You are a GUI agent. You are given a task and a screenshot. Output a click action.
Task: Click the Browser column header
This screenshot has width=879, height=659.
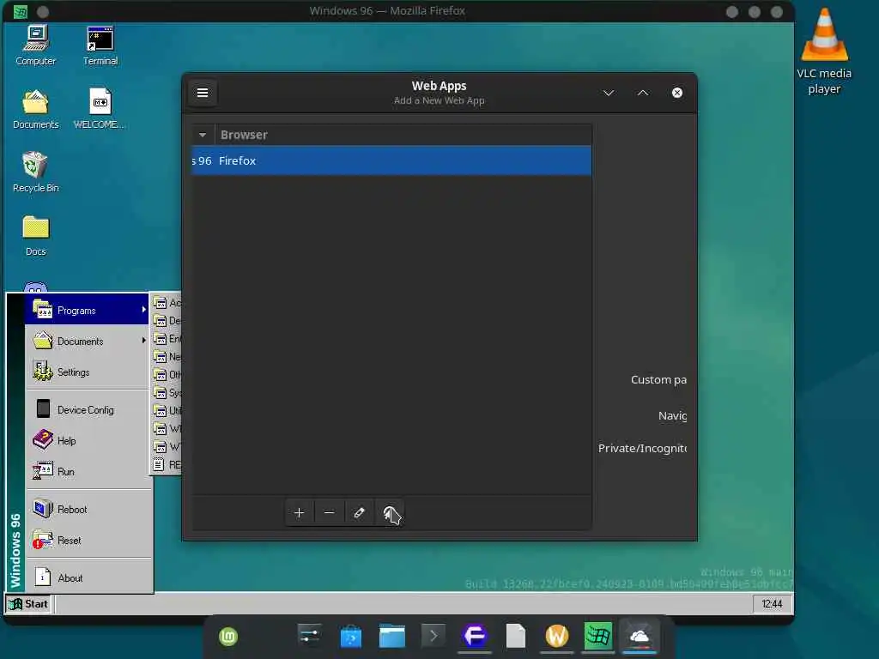coord(403,135)
